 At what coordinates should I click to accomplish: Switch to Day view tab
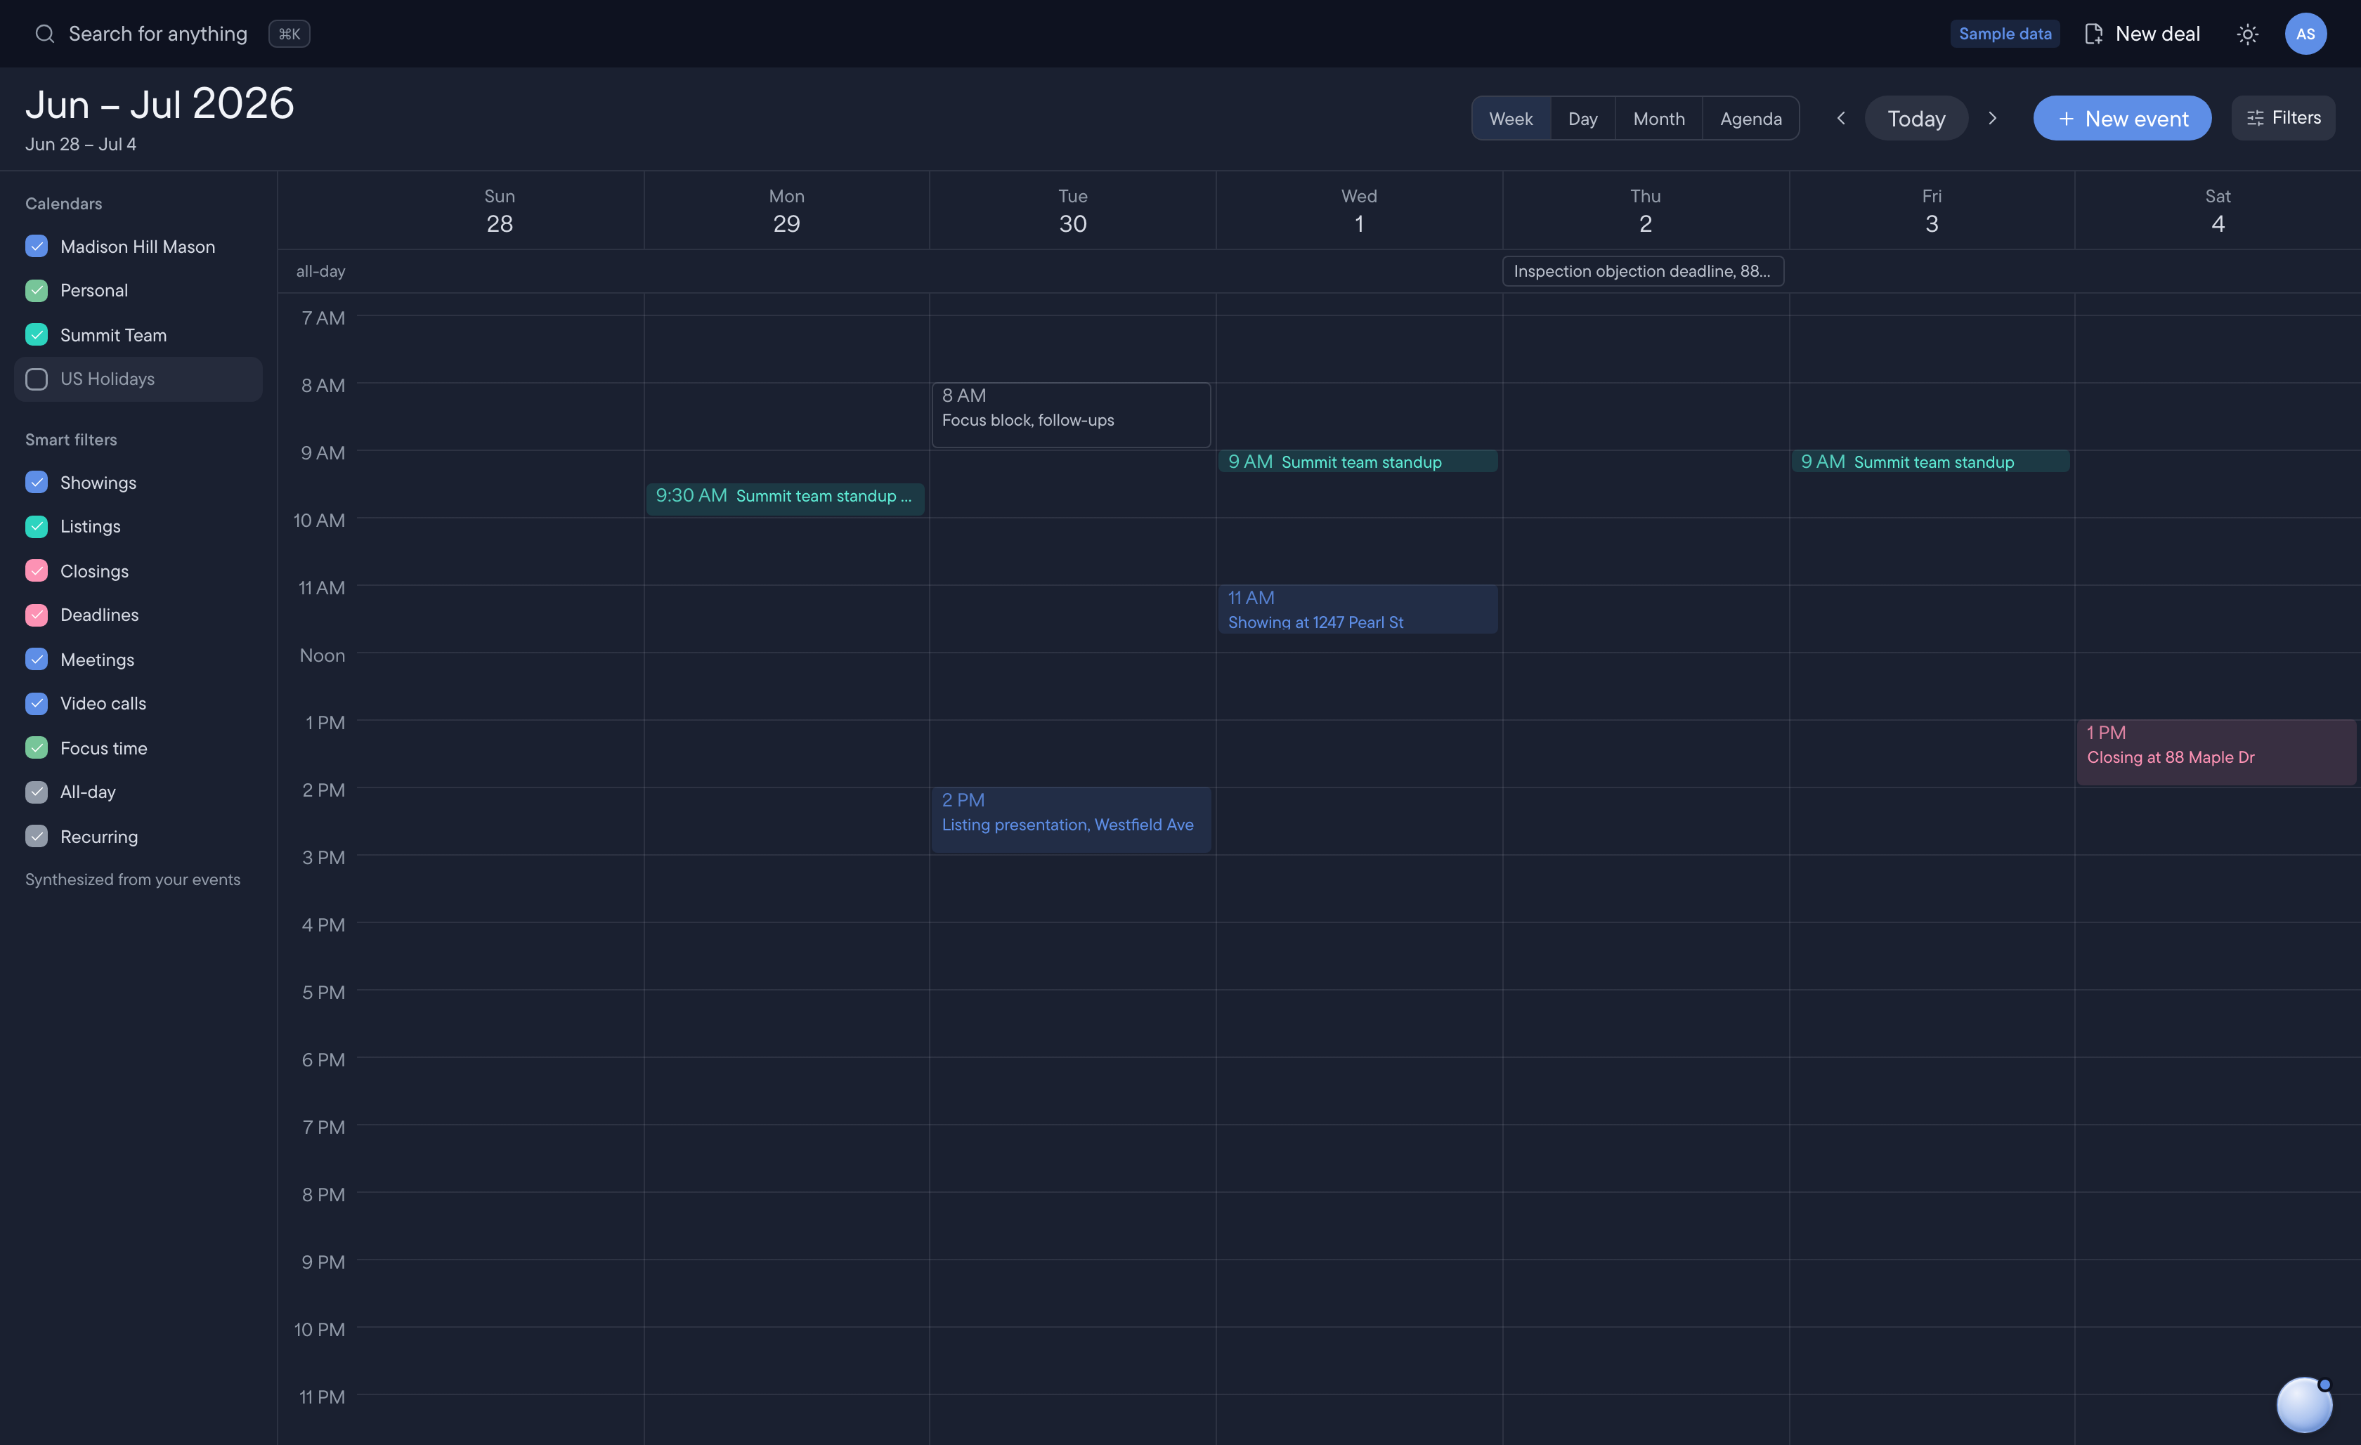1583,118
